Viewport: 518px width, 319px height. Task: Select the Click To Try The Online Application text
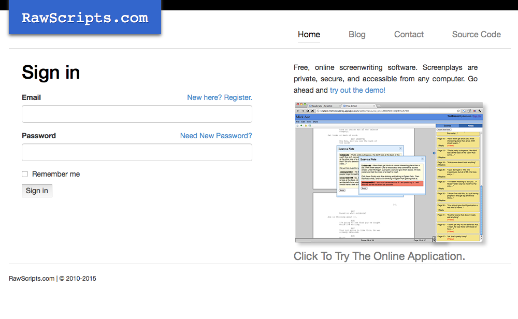click(x=379, y=256)
